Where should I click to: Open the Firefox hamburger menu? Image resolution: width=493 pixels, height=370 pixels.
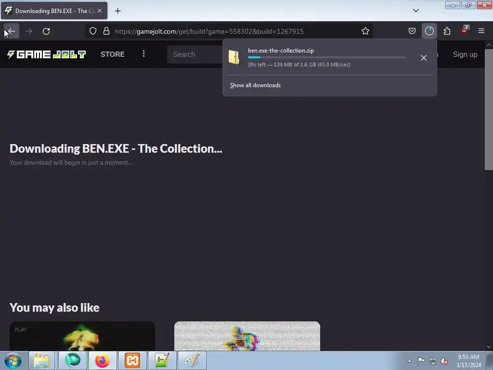pos(481,31)
